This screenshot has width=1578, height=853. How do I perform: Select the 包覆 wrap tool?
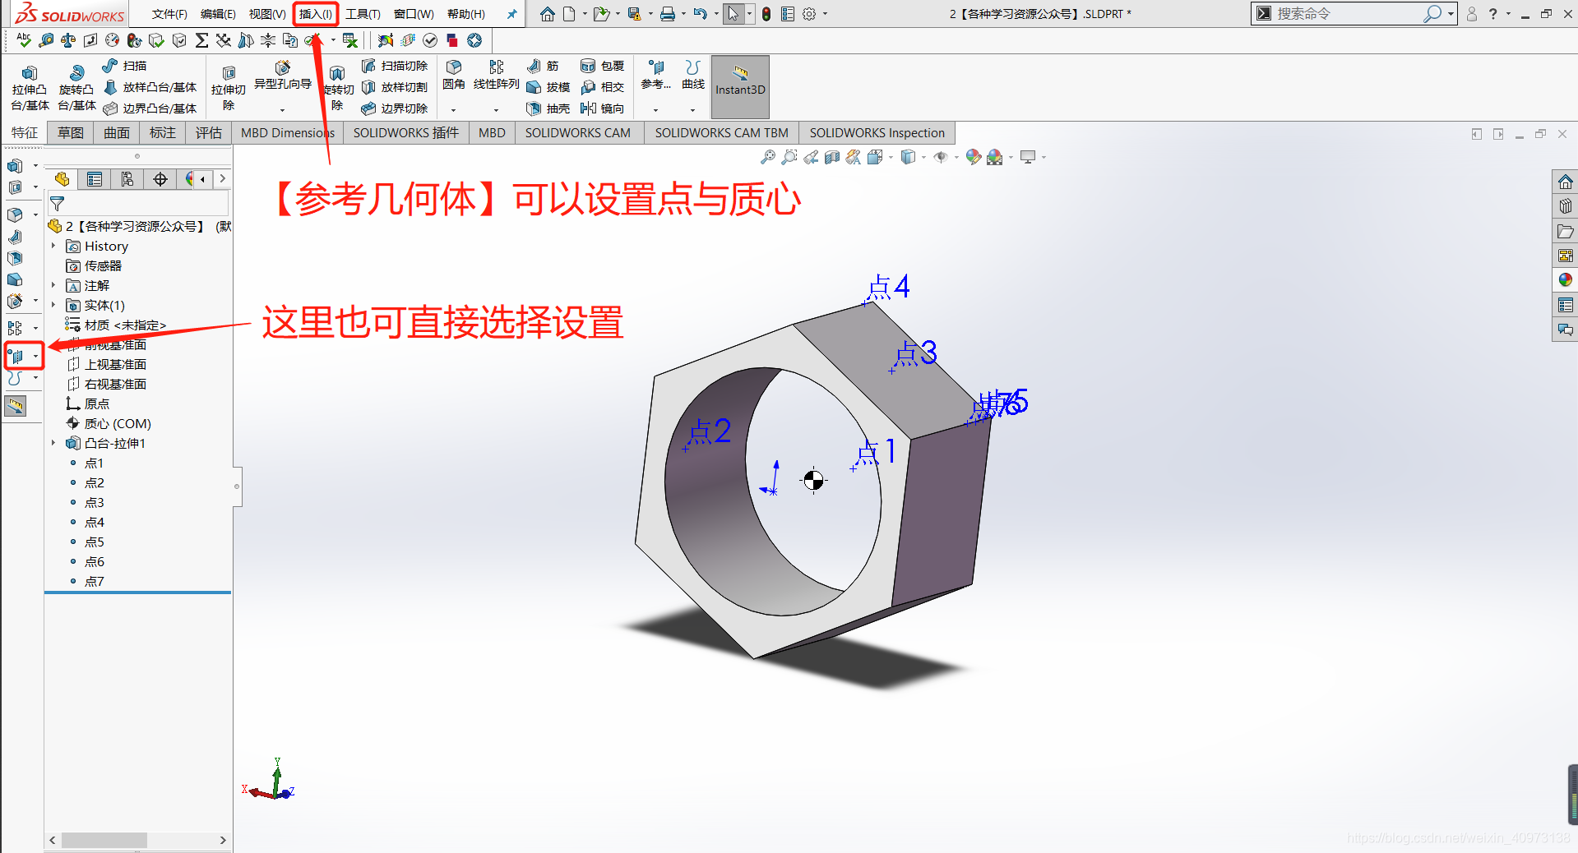602,66
